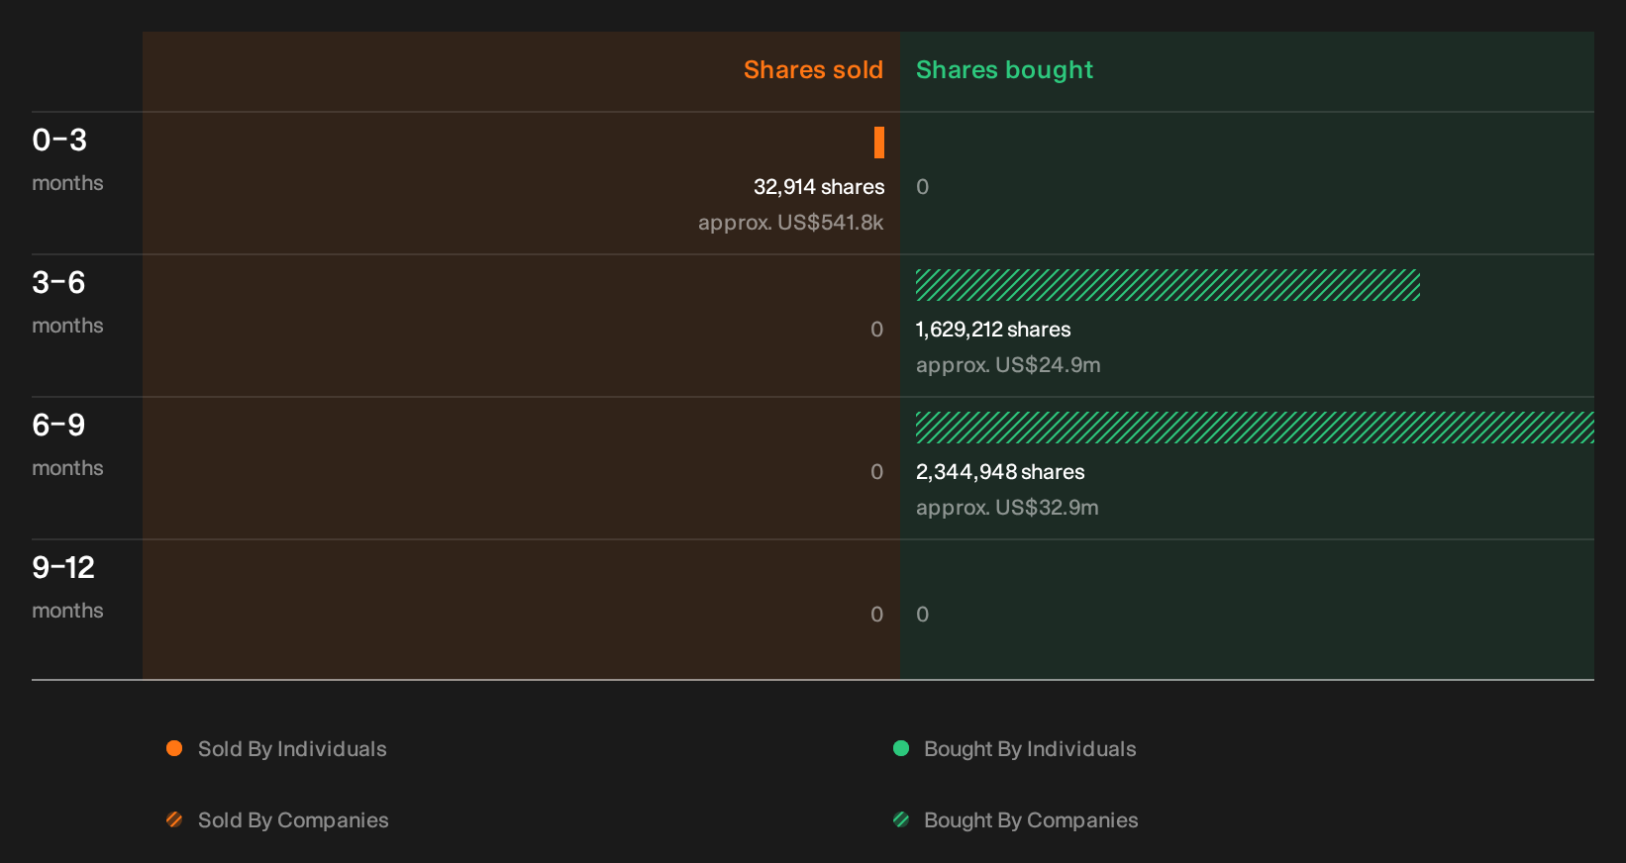Click the striped Bought By Companies legend icon

pyautogui.click(x=901, y=819)
